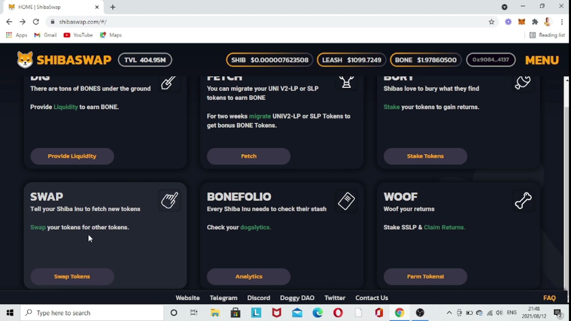Viewport: 571px width, 321px height.
Task: Click the TVL 404.95M badge
Action: pyautogui.click(x=145, y=60)
